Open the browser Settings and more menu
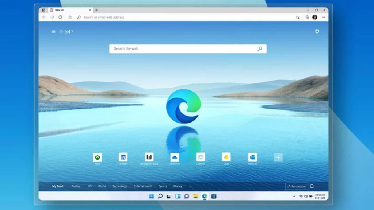 323,17
